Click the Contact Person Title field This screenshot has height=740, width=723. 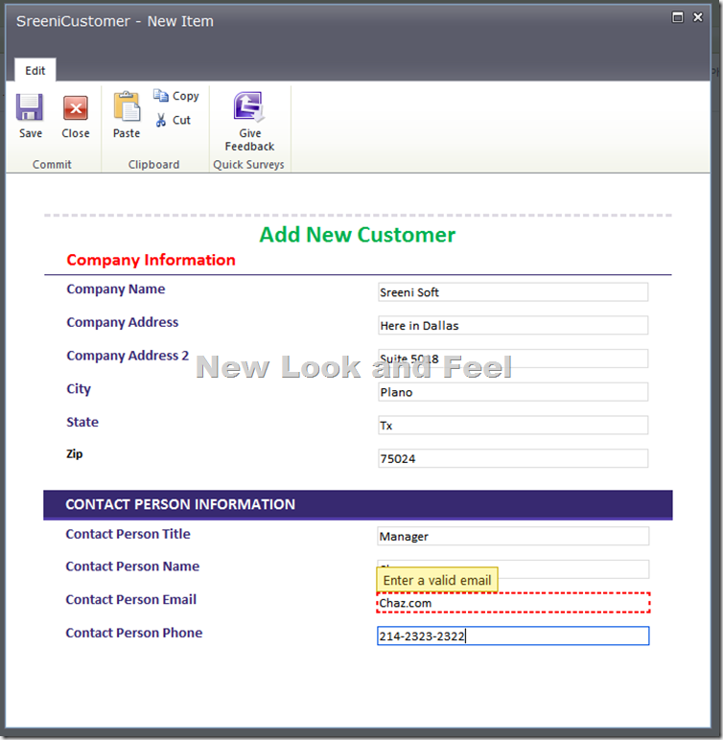(513, 537)
